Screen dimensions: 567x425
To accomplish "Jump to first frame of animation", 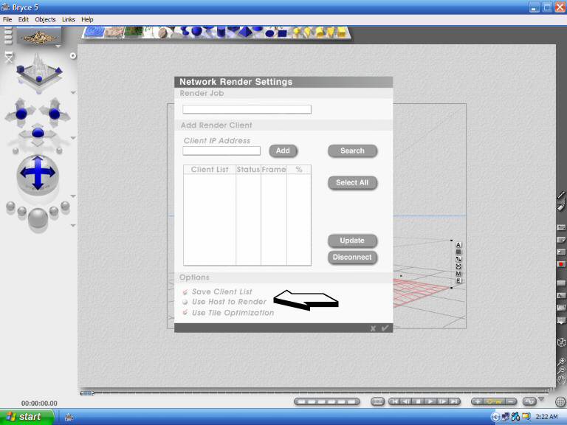I will (395, 401).
